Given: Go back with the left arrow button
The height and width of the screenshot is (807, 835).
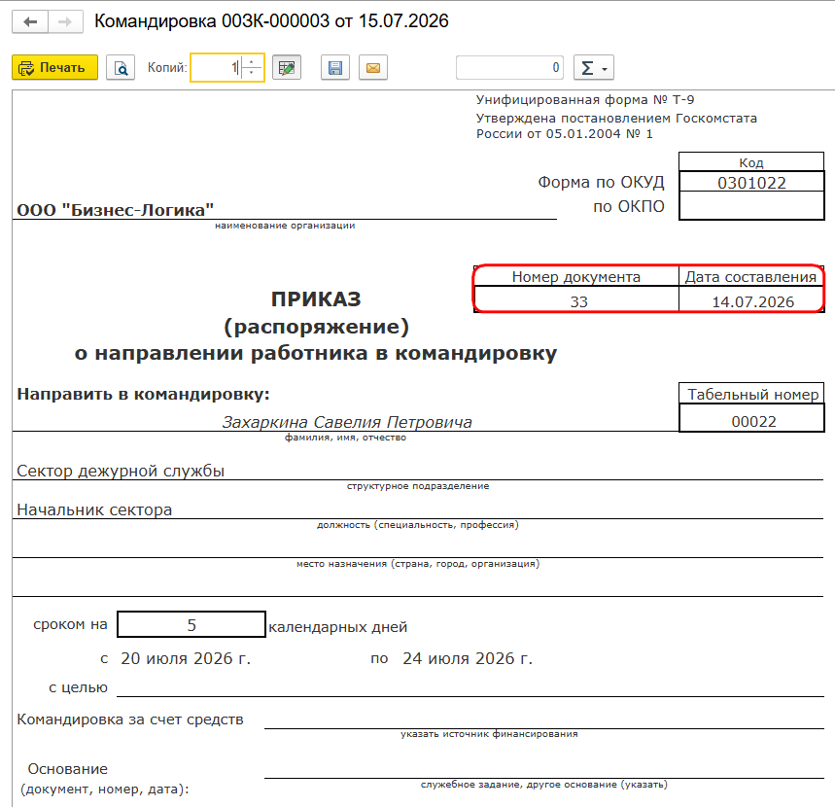Looking at the screenshot, I should 30,21.
